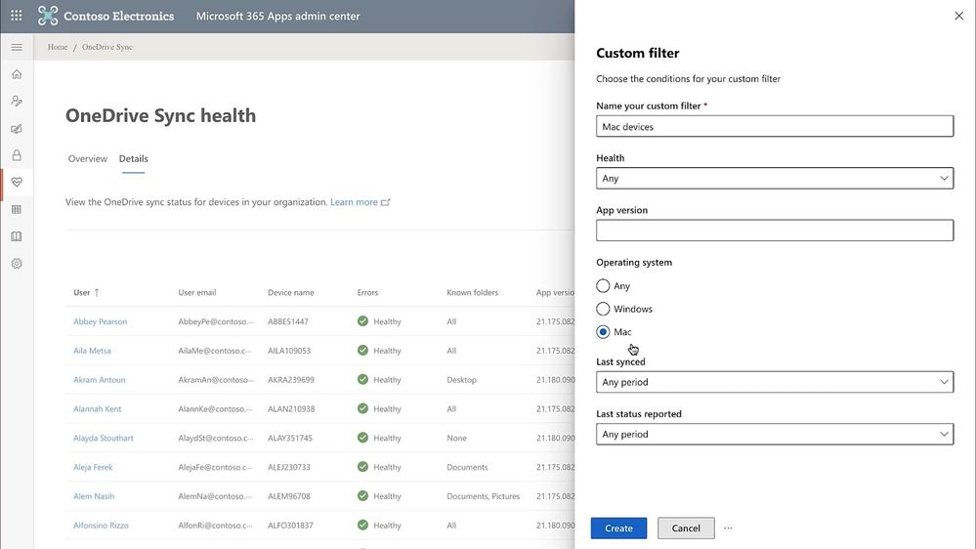Click the Cancel button
The image size is (976, 549).
coord(686,528)
